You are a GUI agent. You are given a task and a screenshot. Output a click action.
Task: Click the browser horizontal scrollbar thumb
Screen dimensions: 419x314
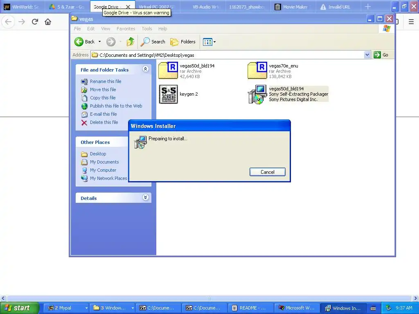[209, 298]
